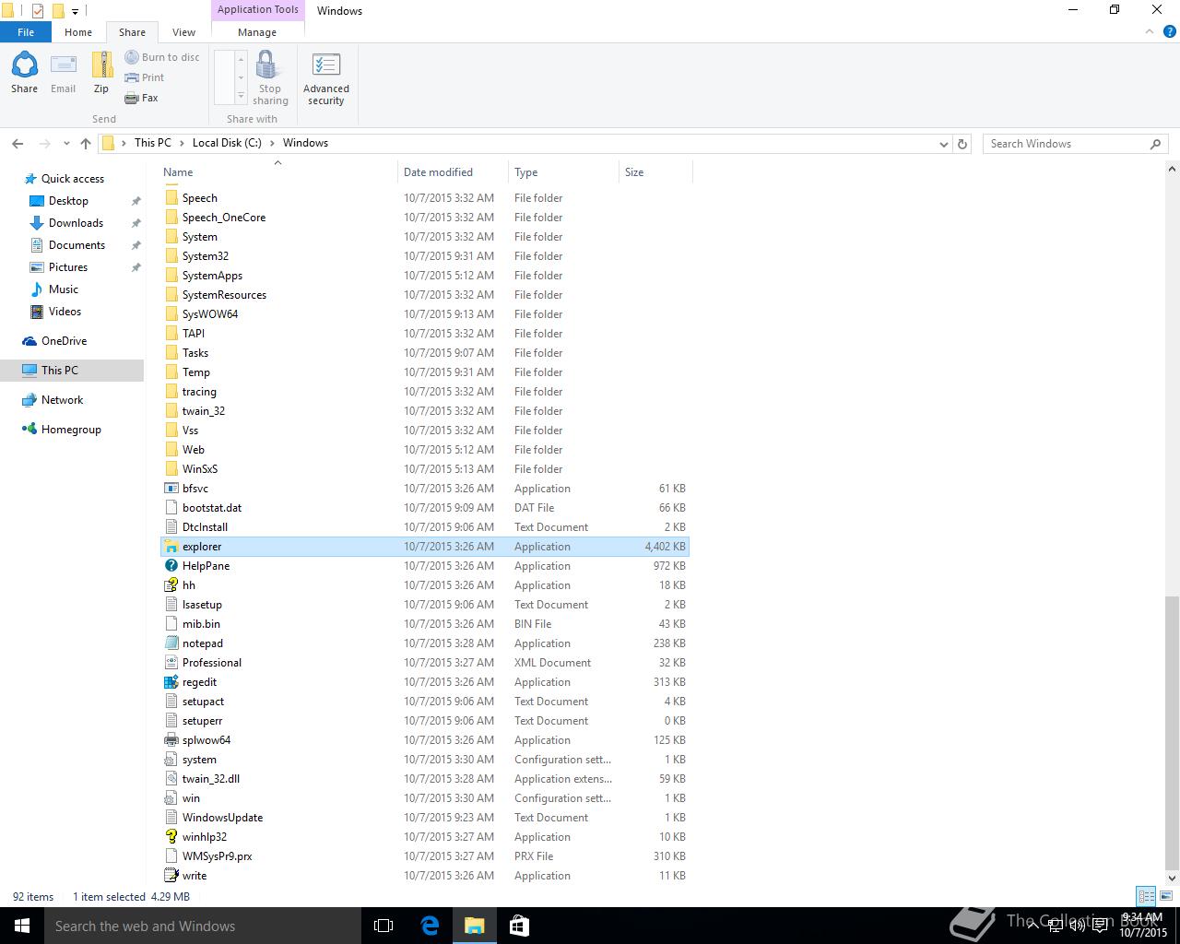The width and height of the screenshot is (1180, 944).
Task: Select the bfsvc application
Action: pyautogui.click(x=425, y=489)
